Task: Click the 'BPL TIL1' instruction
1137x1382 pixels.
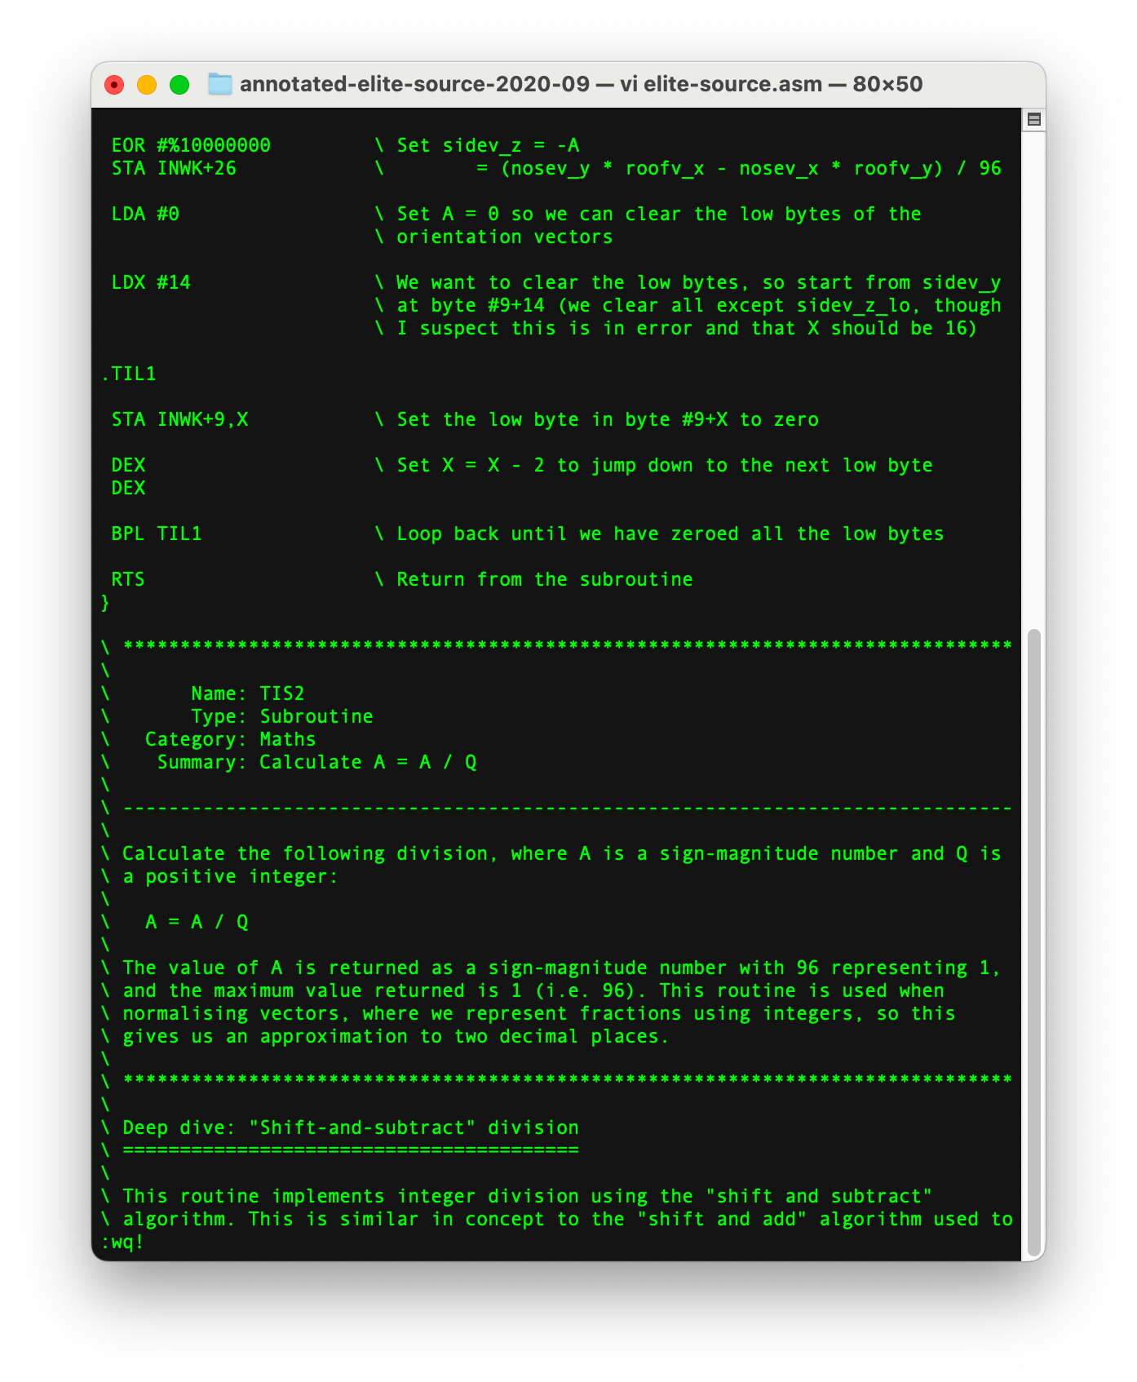Action: (157, 534)
